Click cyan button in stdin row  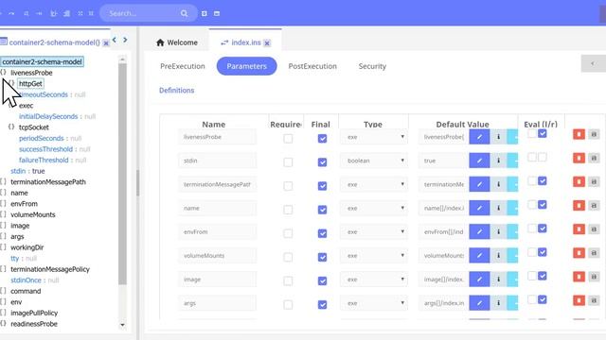[512, 161]
